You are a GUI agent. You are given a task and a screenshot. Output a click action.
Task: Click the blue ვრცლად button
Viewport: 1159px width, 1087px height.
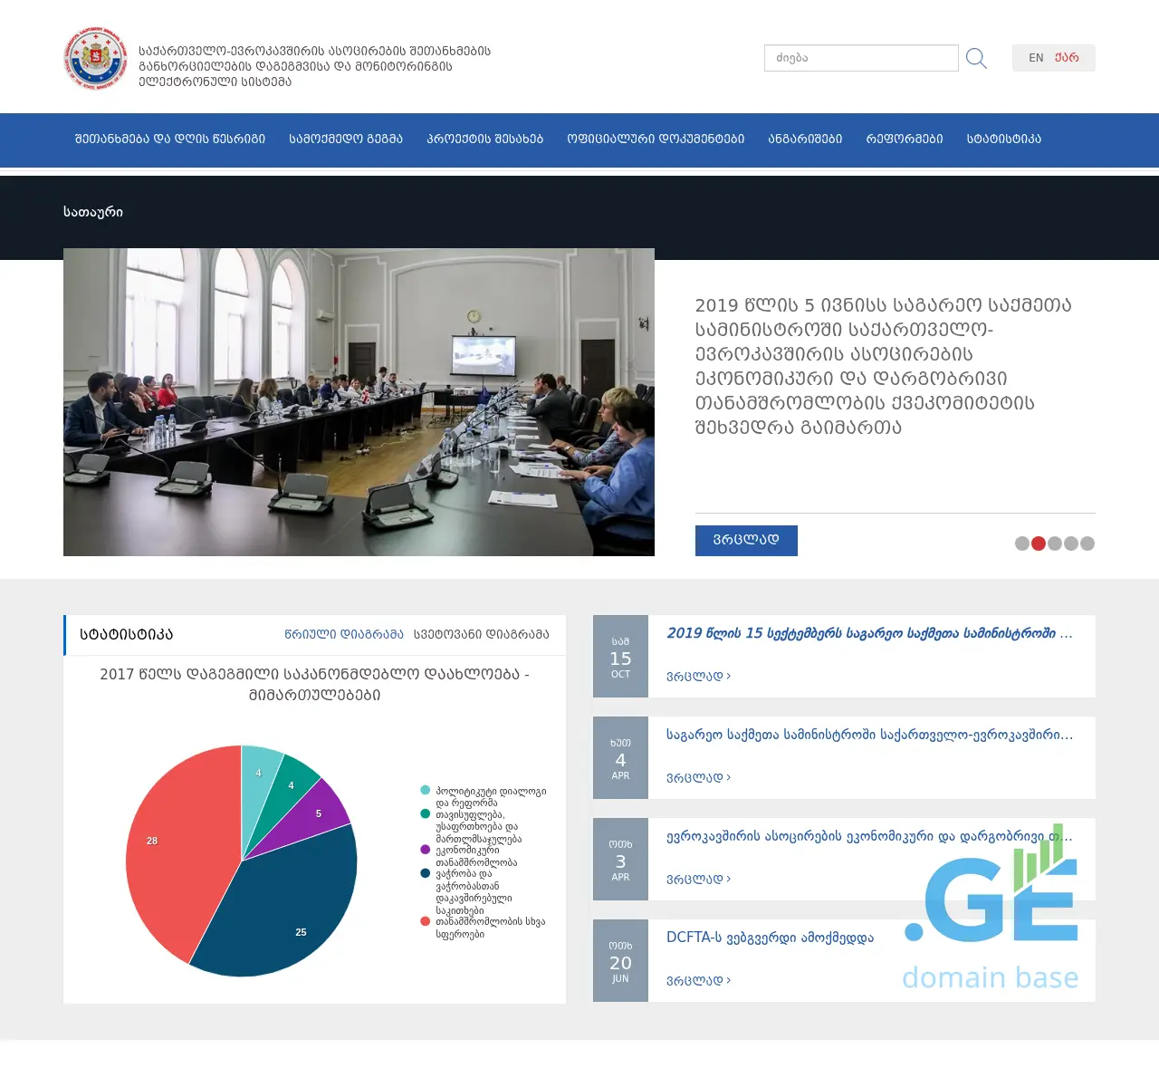click(746, 541)
